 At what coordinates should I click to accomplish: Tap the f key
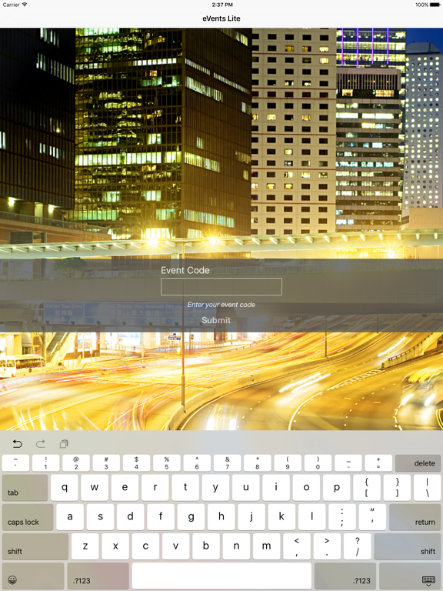pos(161,517)
